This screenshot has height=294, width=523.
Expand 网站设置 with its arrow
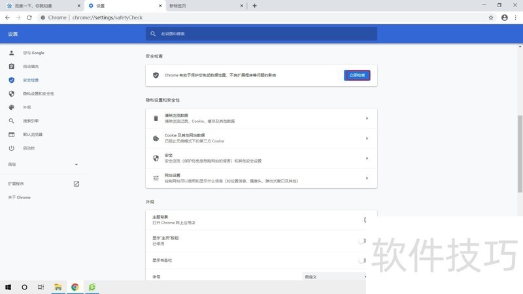point(367,178)
